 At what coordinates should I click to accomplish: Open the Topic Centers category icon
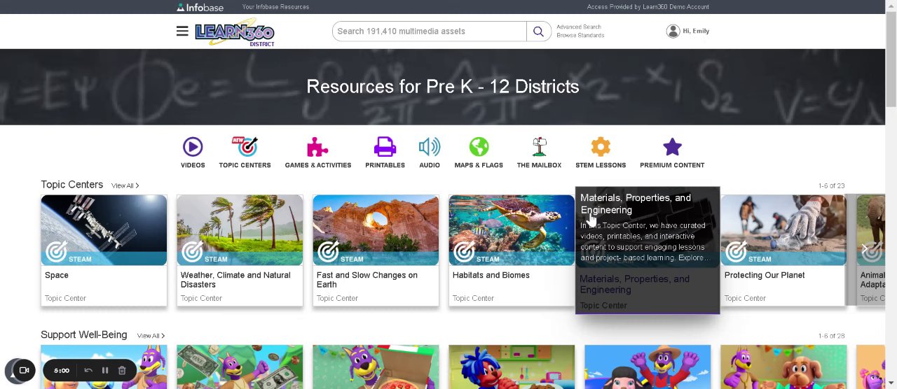click(x=245, y=147)
